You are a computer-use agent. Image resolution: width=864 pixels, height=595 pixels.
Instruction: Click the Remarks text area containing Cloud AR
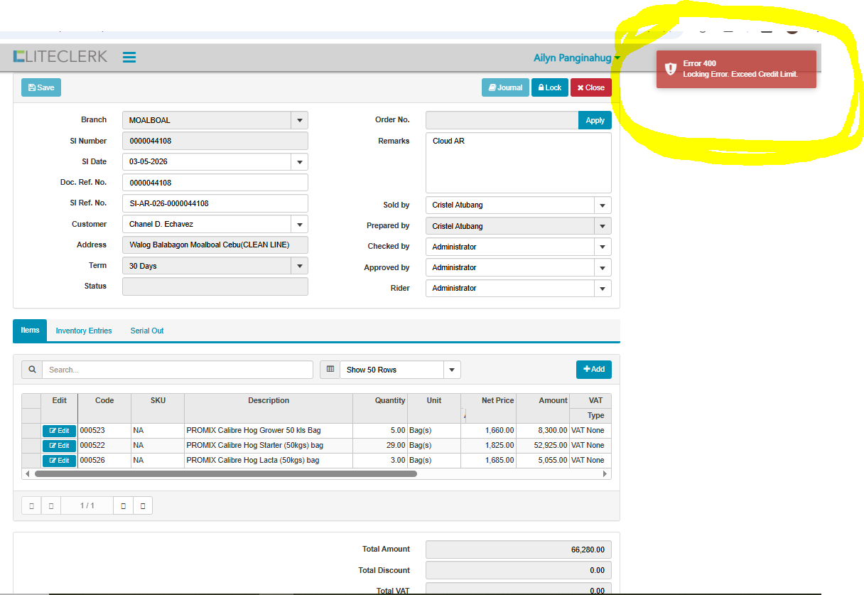pyautogui.click(x=518, y=163)
